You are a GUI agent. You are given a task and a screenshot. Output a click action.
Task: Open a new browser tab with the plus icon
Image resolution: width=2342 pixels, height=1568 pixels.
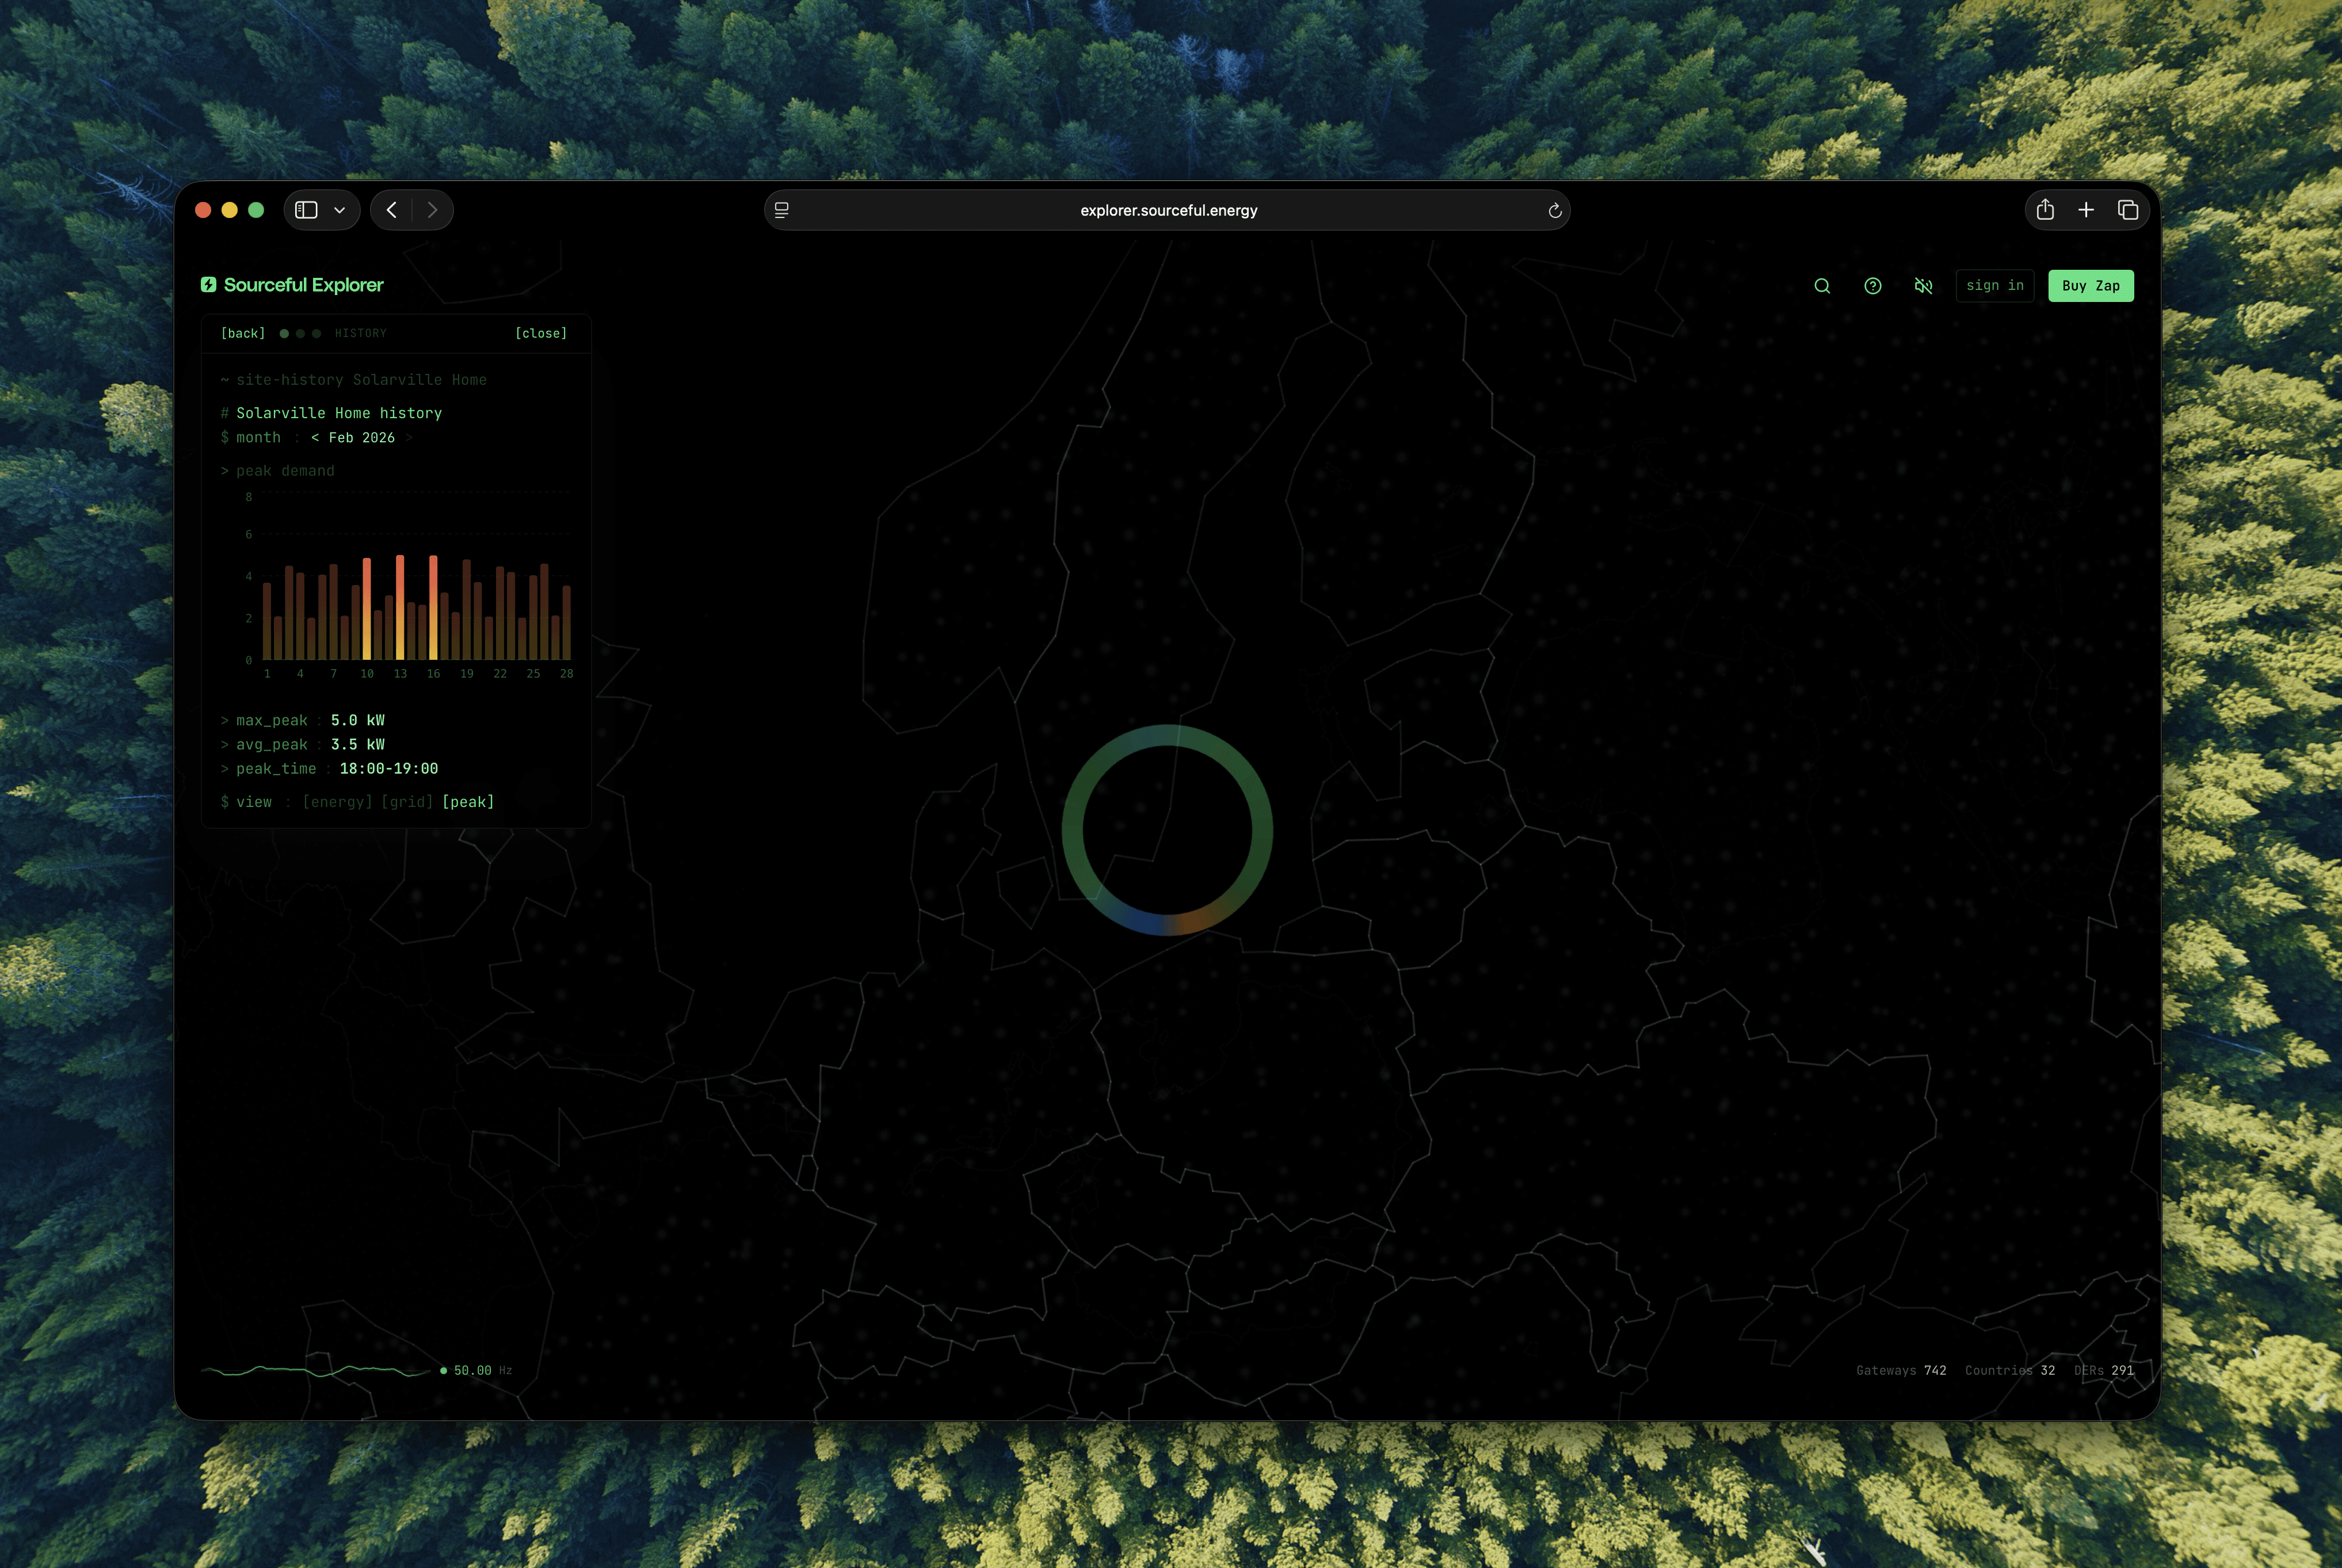pos(2087,210)
